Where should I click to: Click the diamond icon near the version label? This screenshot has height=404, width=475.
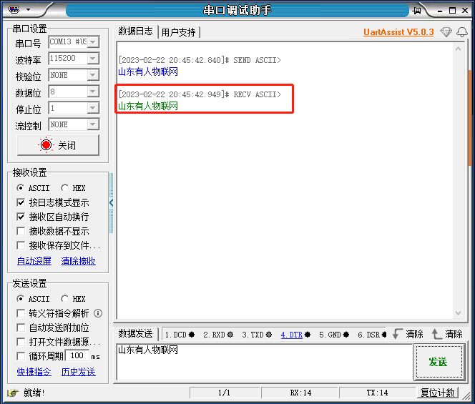coord(446,31)
